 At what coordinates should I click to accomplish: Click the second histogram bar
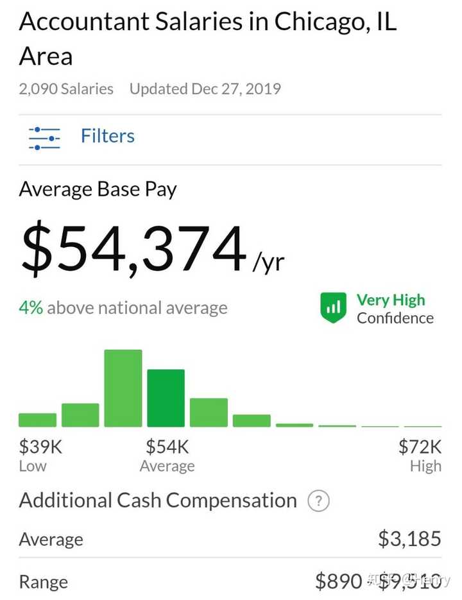(80, 415)
